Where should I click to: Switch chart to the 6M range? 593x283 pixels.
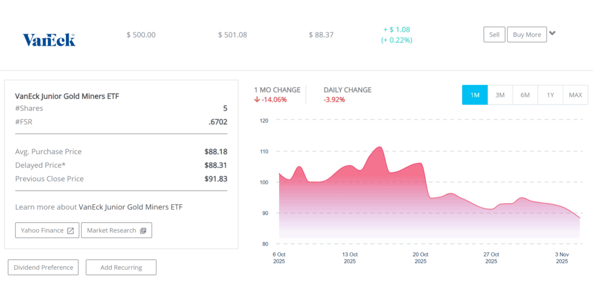click(x=525, y=95)
